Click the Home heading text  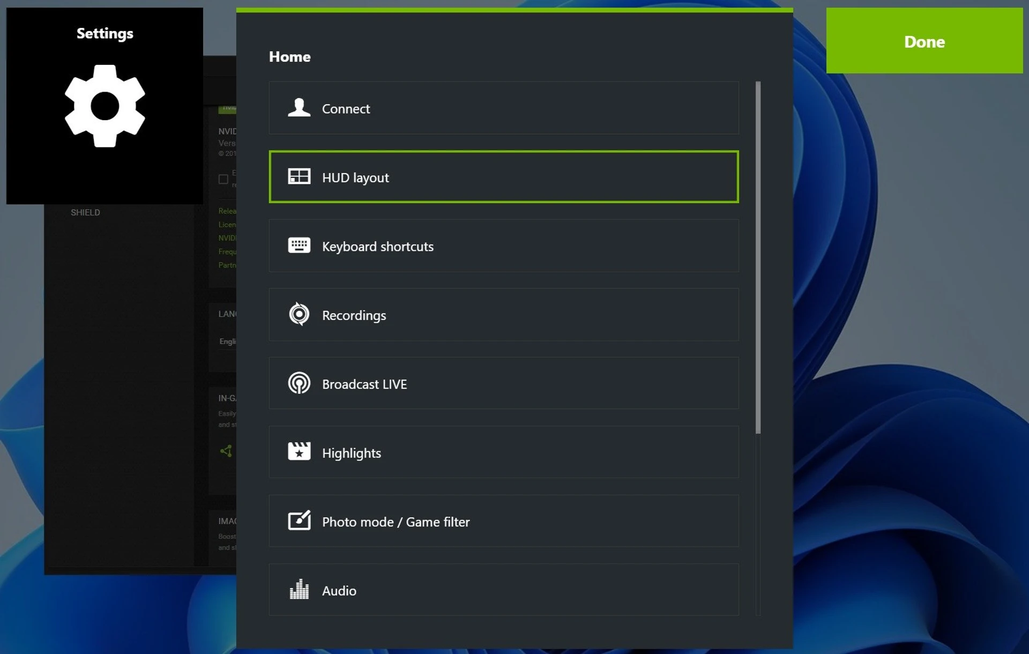coord(290,57)
